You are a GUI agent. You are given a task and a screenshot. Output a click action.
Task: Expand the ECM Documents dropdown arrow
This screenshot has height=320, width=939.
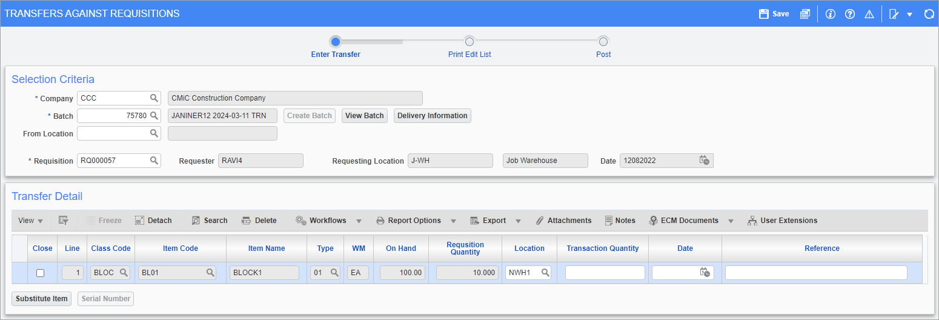pos(731,221)
